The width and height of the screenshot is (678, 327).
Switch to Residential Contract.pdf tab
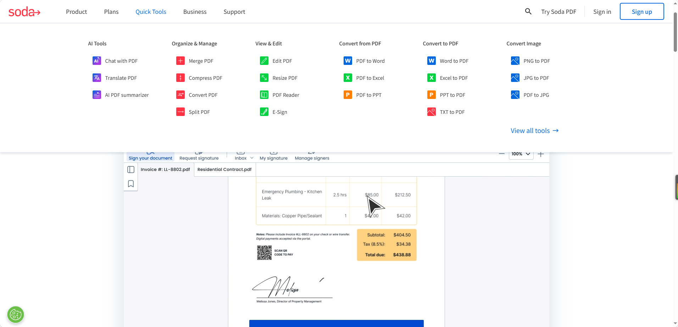224,170
